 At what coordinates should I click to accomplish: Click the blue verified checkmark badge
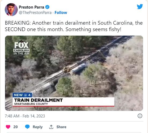click(x=47, y=7)
